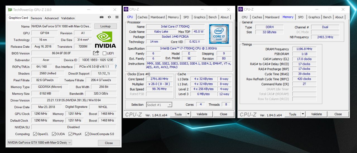The image size is (357, 153).
Task: Click the GPU-Z refresh icon
Action: [x=109, y=17]
